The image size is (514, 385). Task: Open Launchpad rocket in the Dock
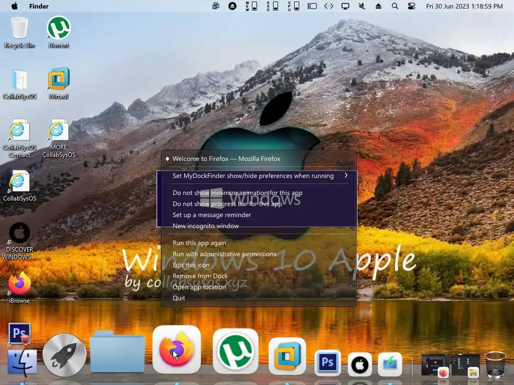click(64, 355)
